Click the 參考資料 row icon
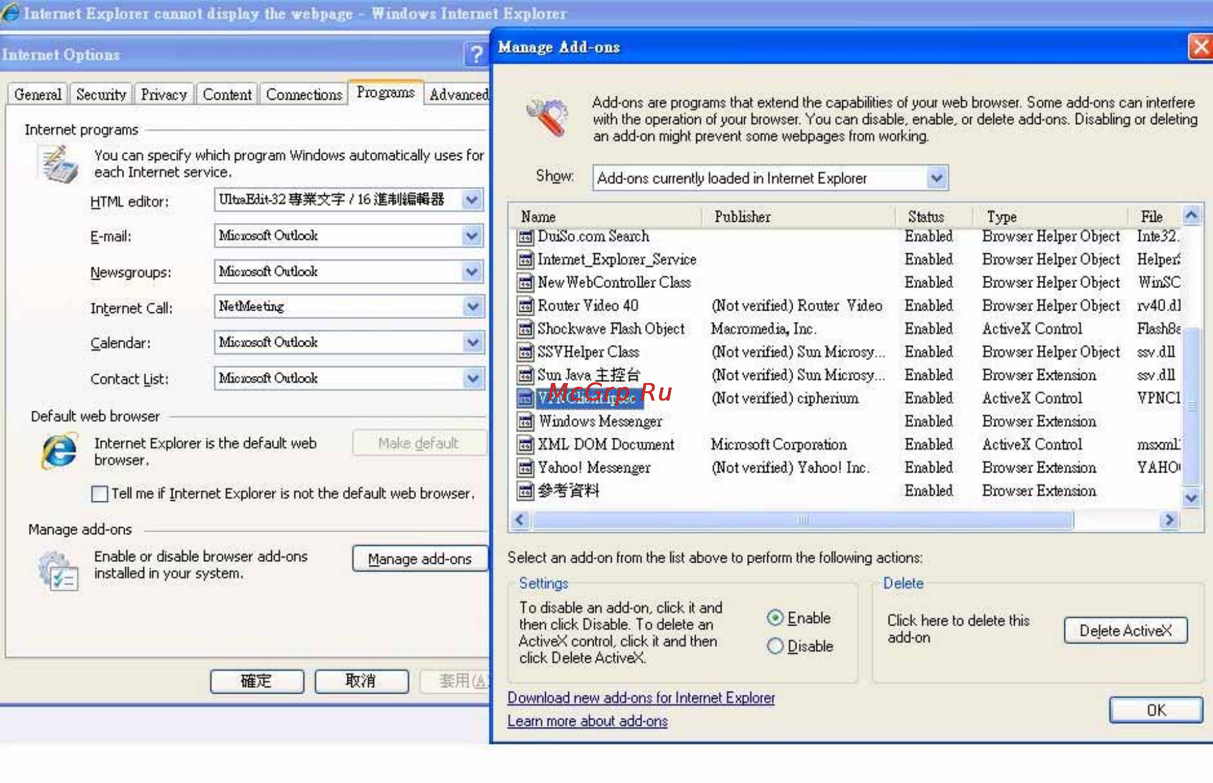The height and width of the screenshot is (783, 1213). click(525, 491)
